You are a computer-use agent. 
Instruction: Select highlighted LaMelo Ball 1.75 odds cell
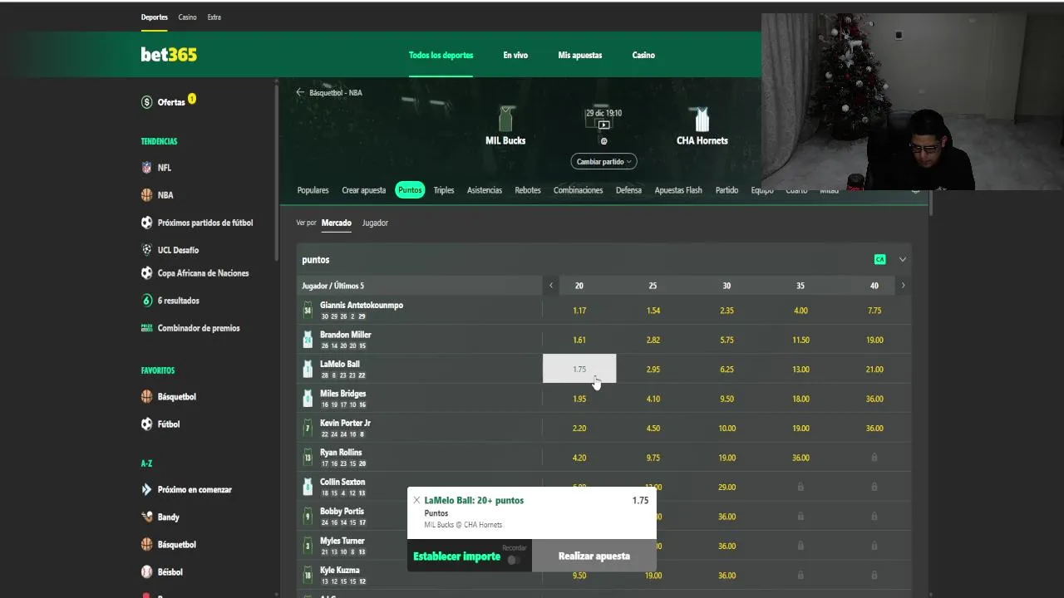(x=579, y=369)
